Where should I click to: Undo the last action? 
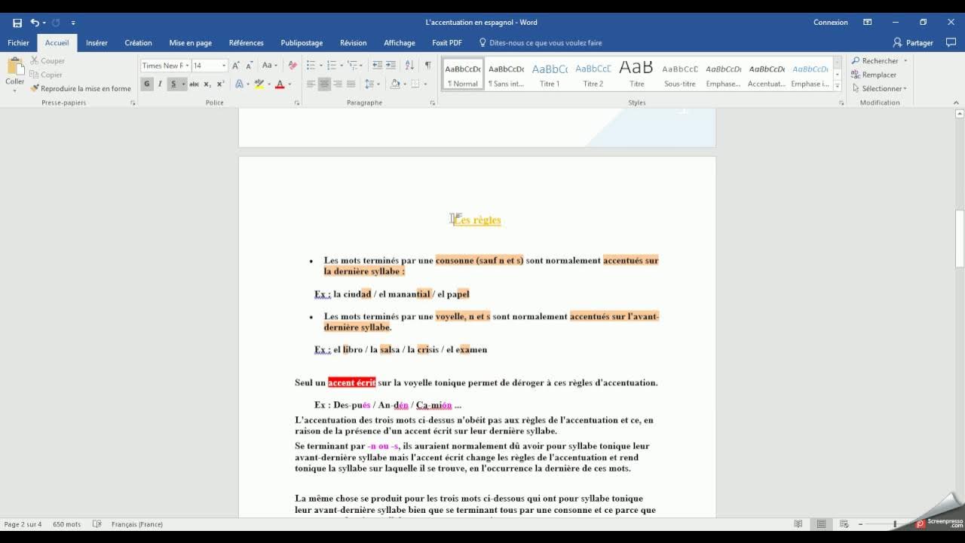pos(35,23)
